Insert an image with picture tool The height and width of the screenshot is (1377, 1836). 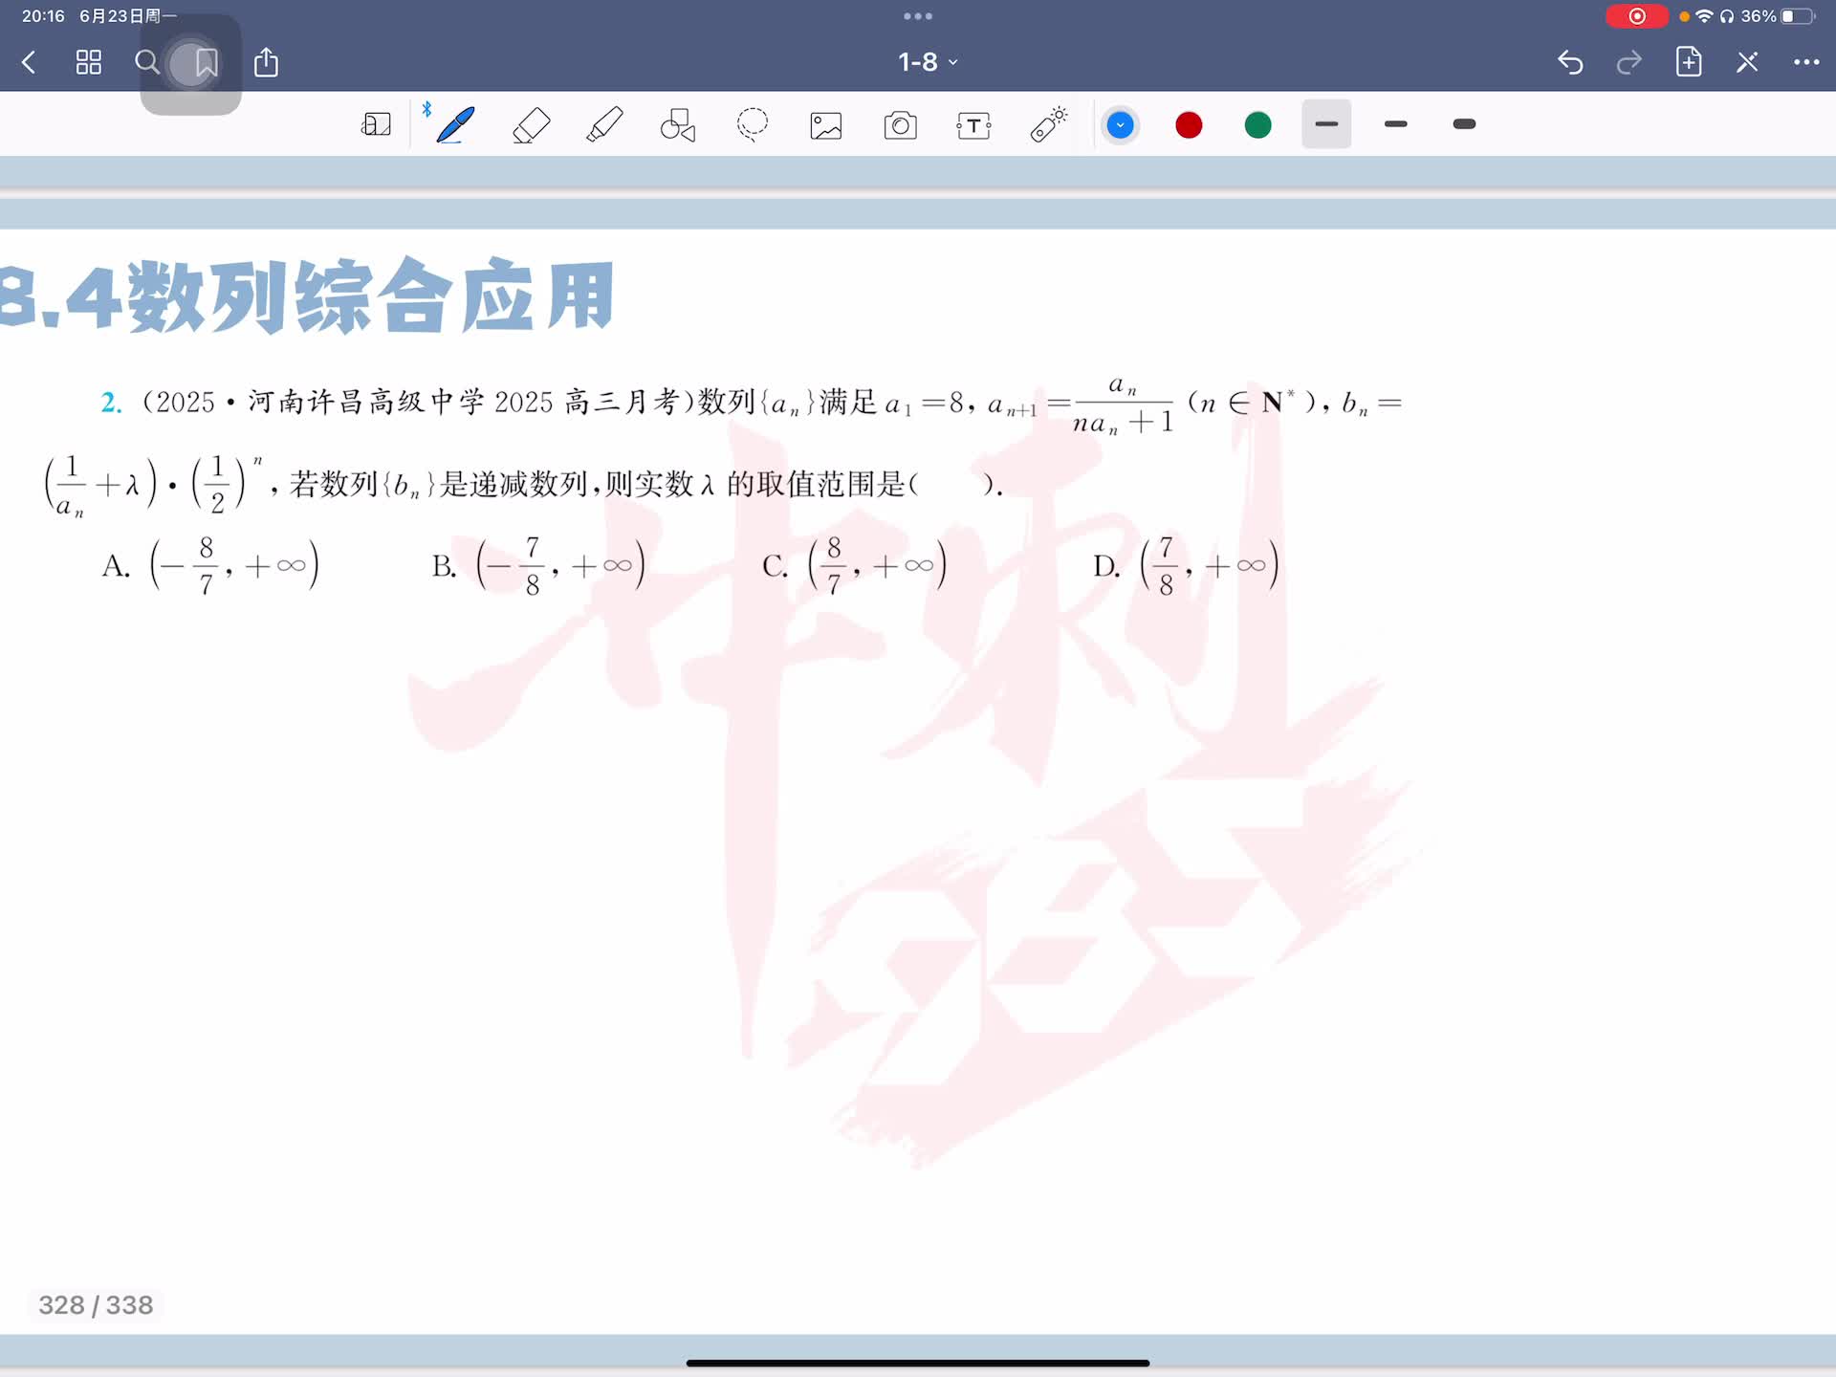pyautogui.click(x=826, y=125)
